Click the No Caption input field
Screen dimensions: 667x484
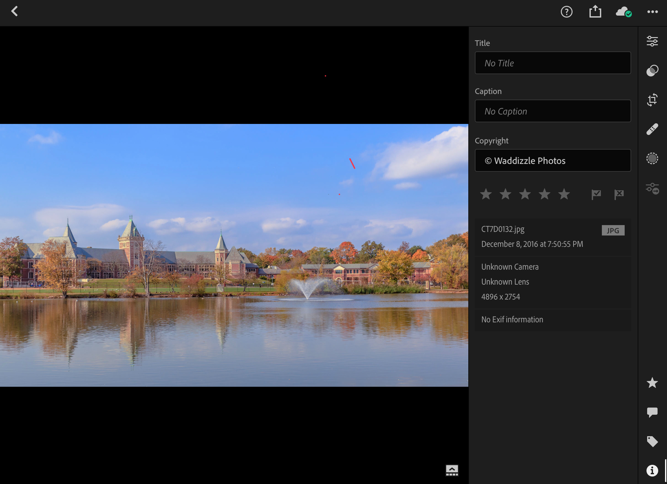pos(553,111)
